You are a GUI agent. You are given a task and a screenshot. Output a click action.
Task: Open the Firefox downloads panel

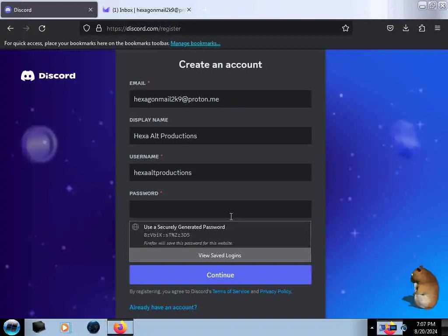coord(406,28)
